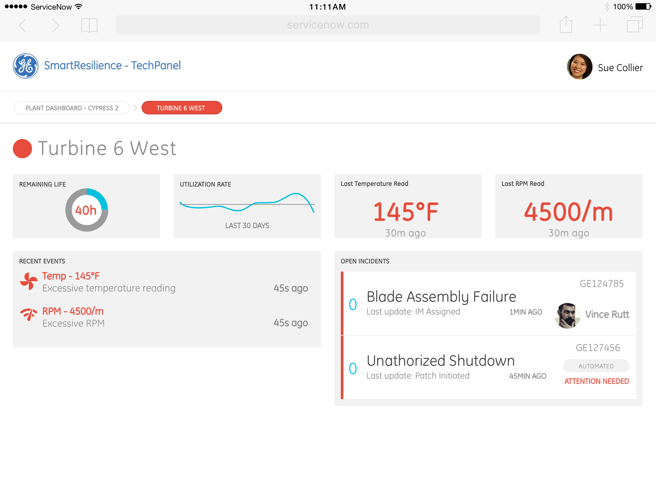
Task: Open Plant Dashboard - Cypress 2 breadcrumb
Action: point(72,108)
